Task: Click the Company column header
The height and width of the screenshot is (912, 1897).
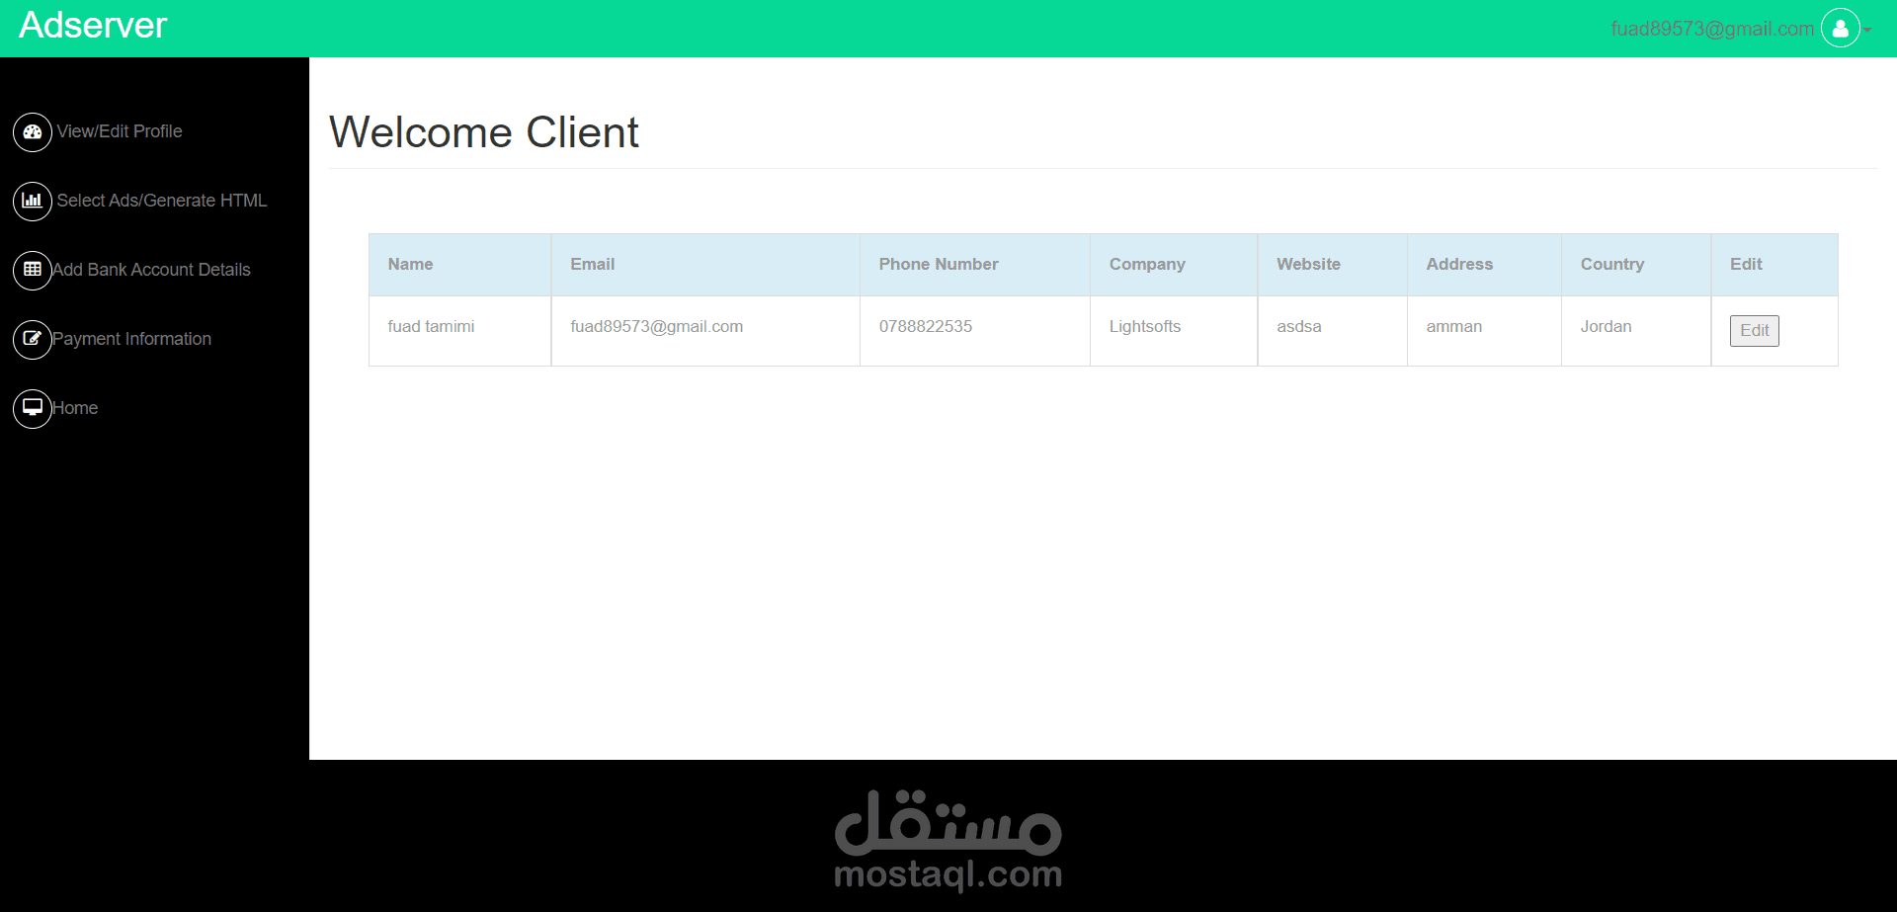Action: click(x=1174, y=265)
